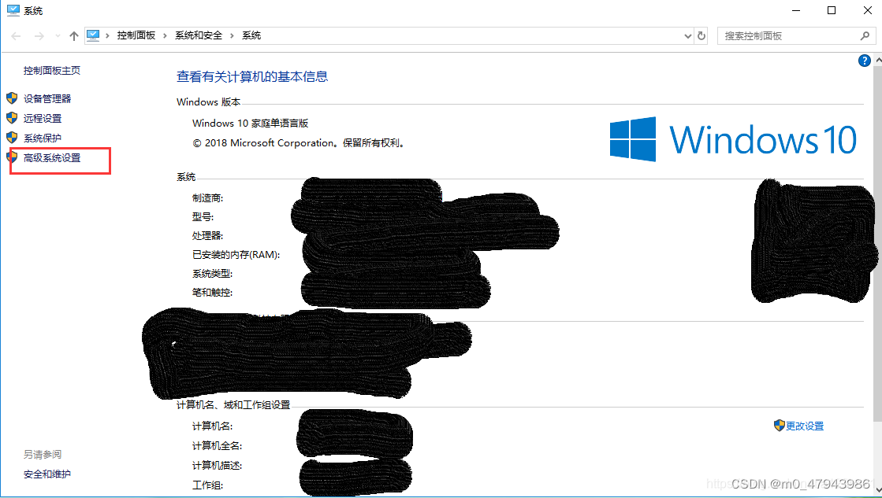Expand chevron after 控制面板 breadcrumb

tap(165, 35)
